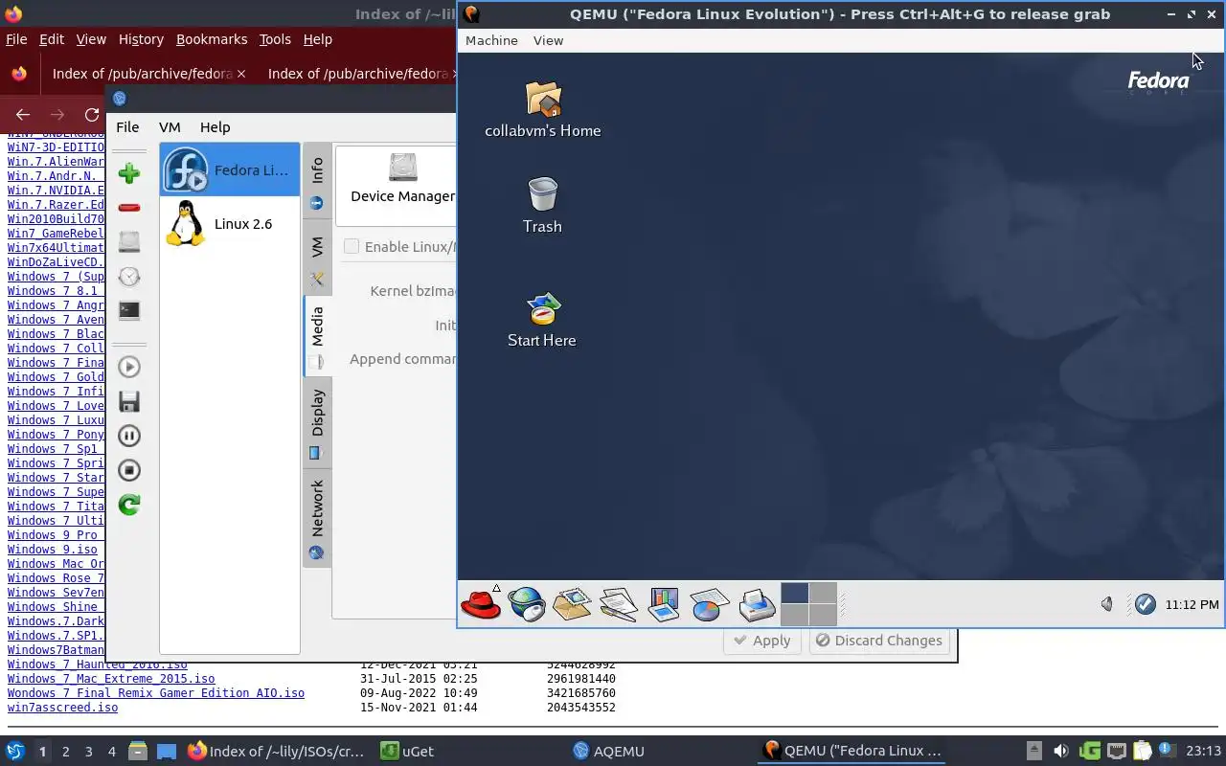Screen dimensions: 1226x766
Task: Open the win7asscreed.iso link
Action: [62, 708]
